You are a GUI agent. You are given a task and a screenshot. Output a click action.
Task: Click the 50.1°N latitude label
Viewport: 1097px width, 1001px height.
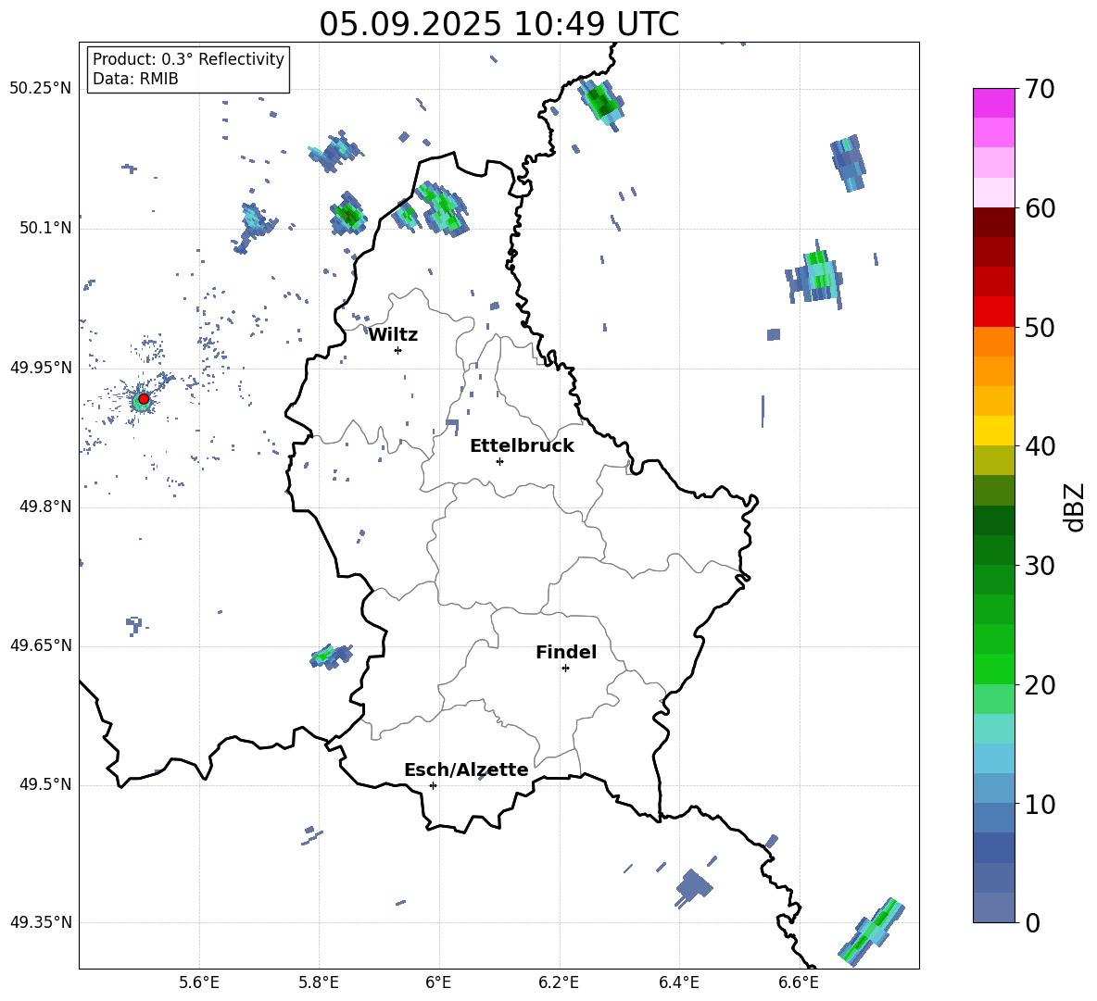[45, 228]
